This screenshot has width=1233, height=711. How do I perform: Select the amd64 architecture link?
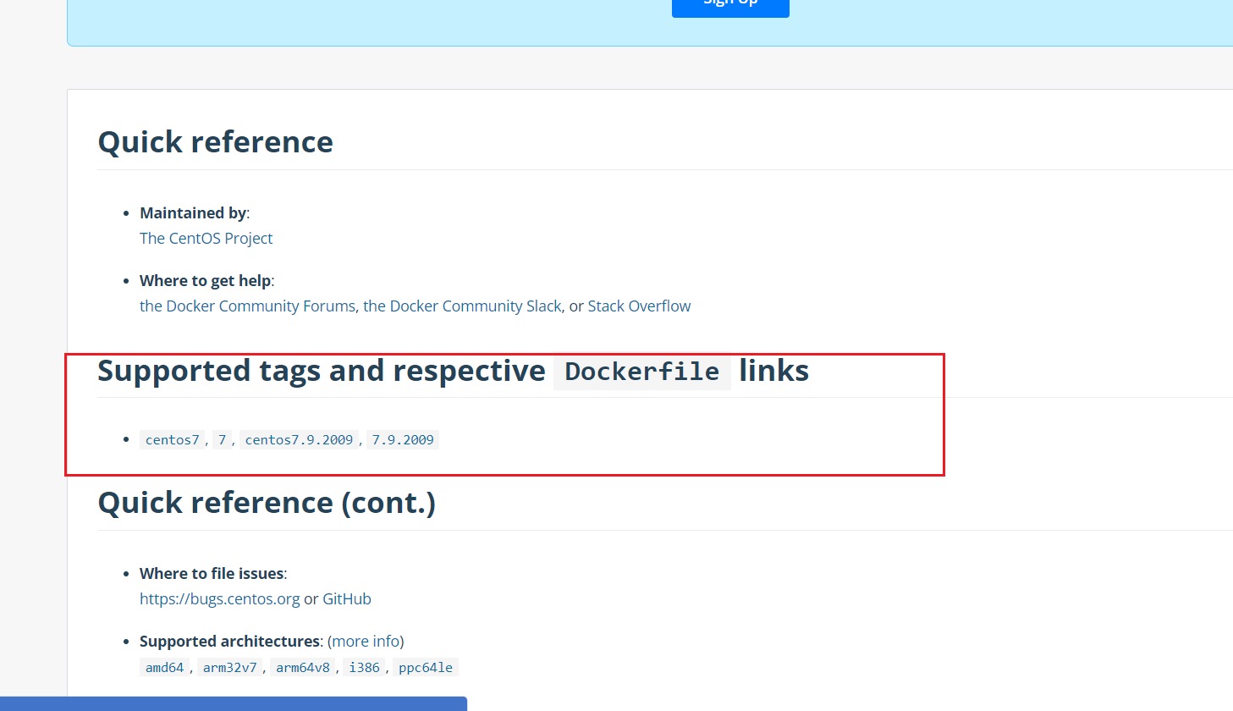point(164,667)
